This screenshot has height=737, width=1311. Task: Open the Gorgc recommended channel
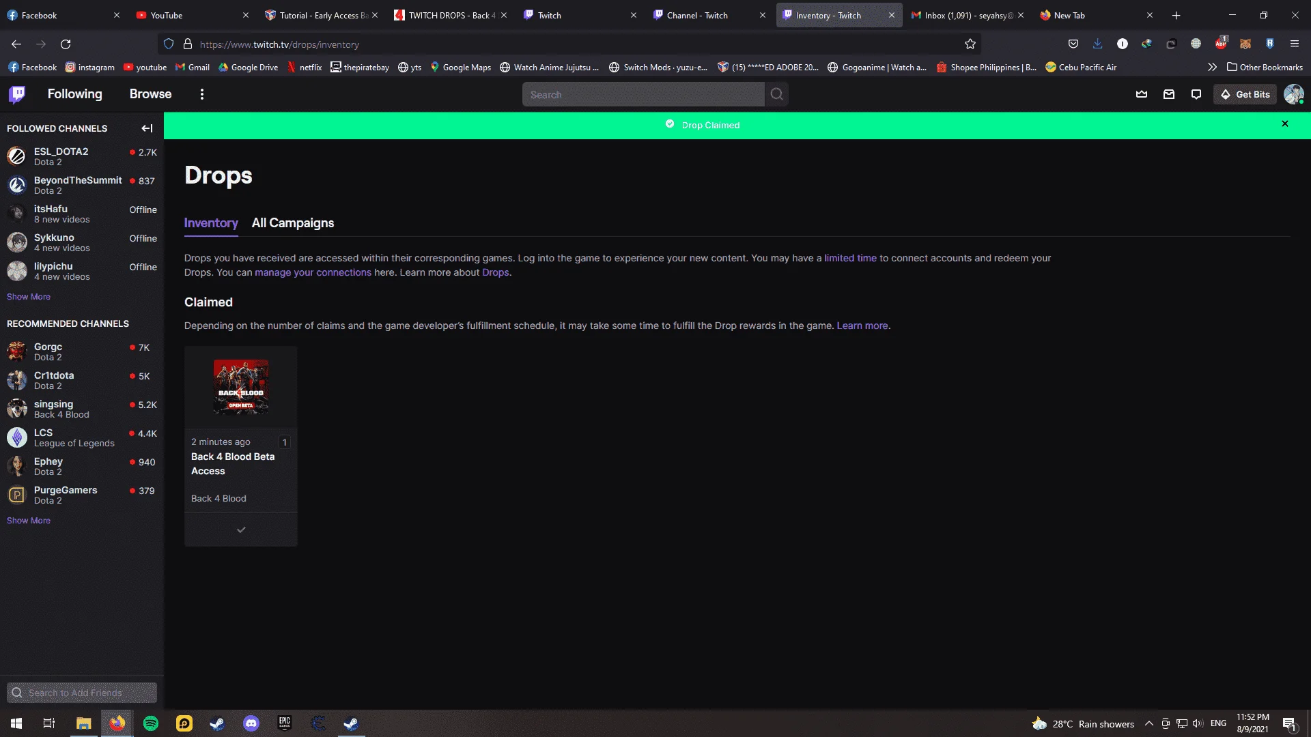(82, 351)
